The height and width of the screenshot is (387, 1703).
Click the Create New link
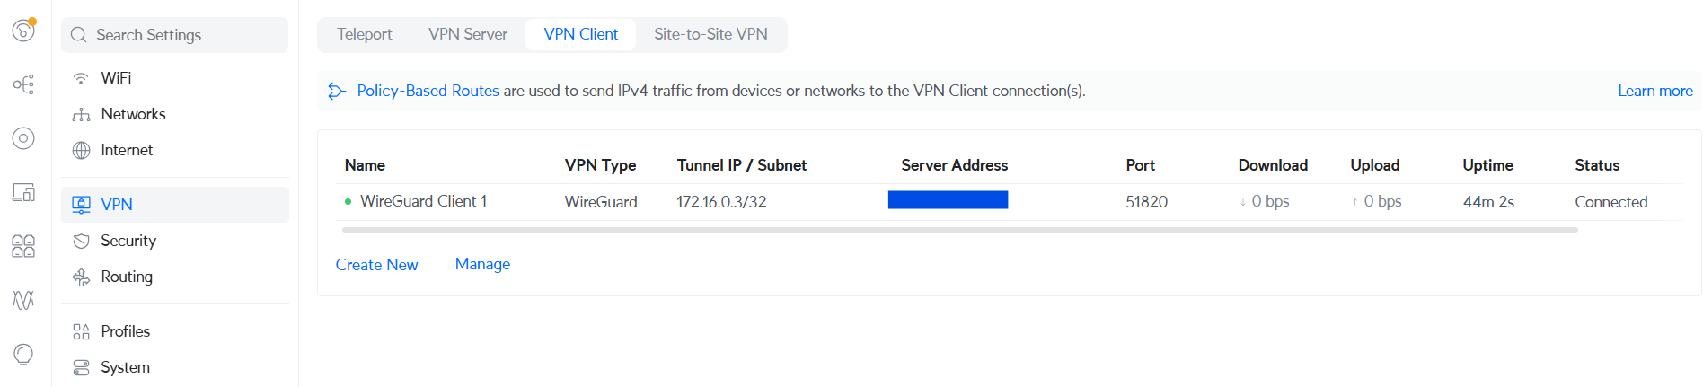(376, 265)
